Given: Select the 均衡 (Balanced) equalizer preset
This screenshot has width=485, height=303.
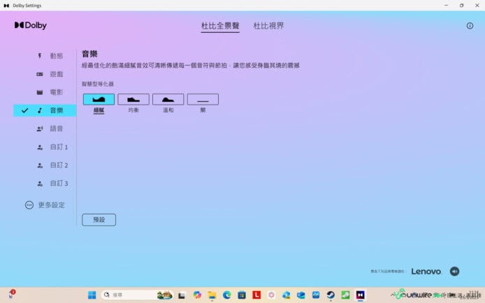Looking at the screenshot, I should (x=133, y=99).
